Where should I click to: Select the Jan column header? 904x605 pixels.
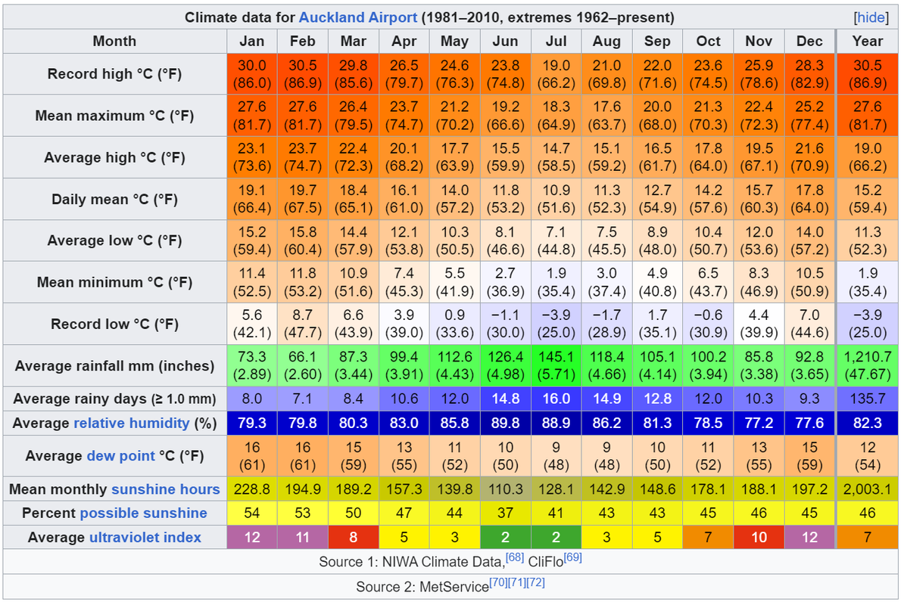click(x=252, y=41)
